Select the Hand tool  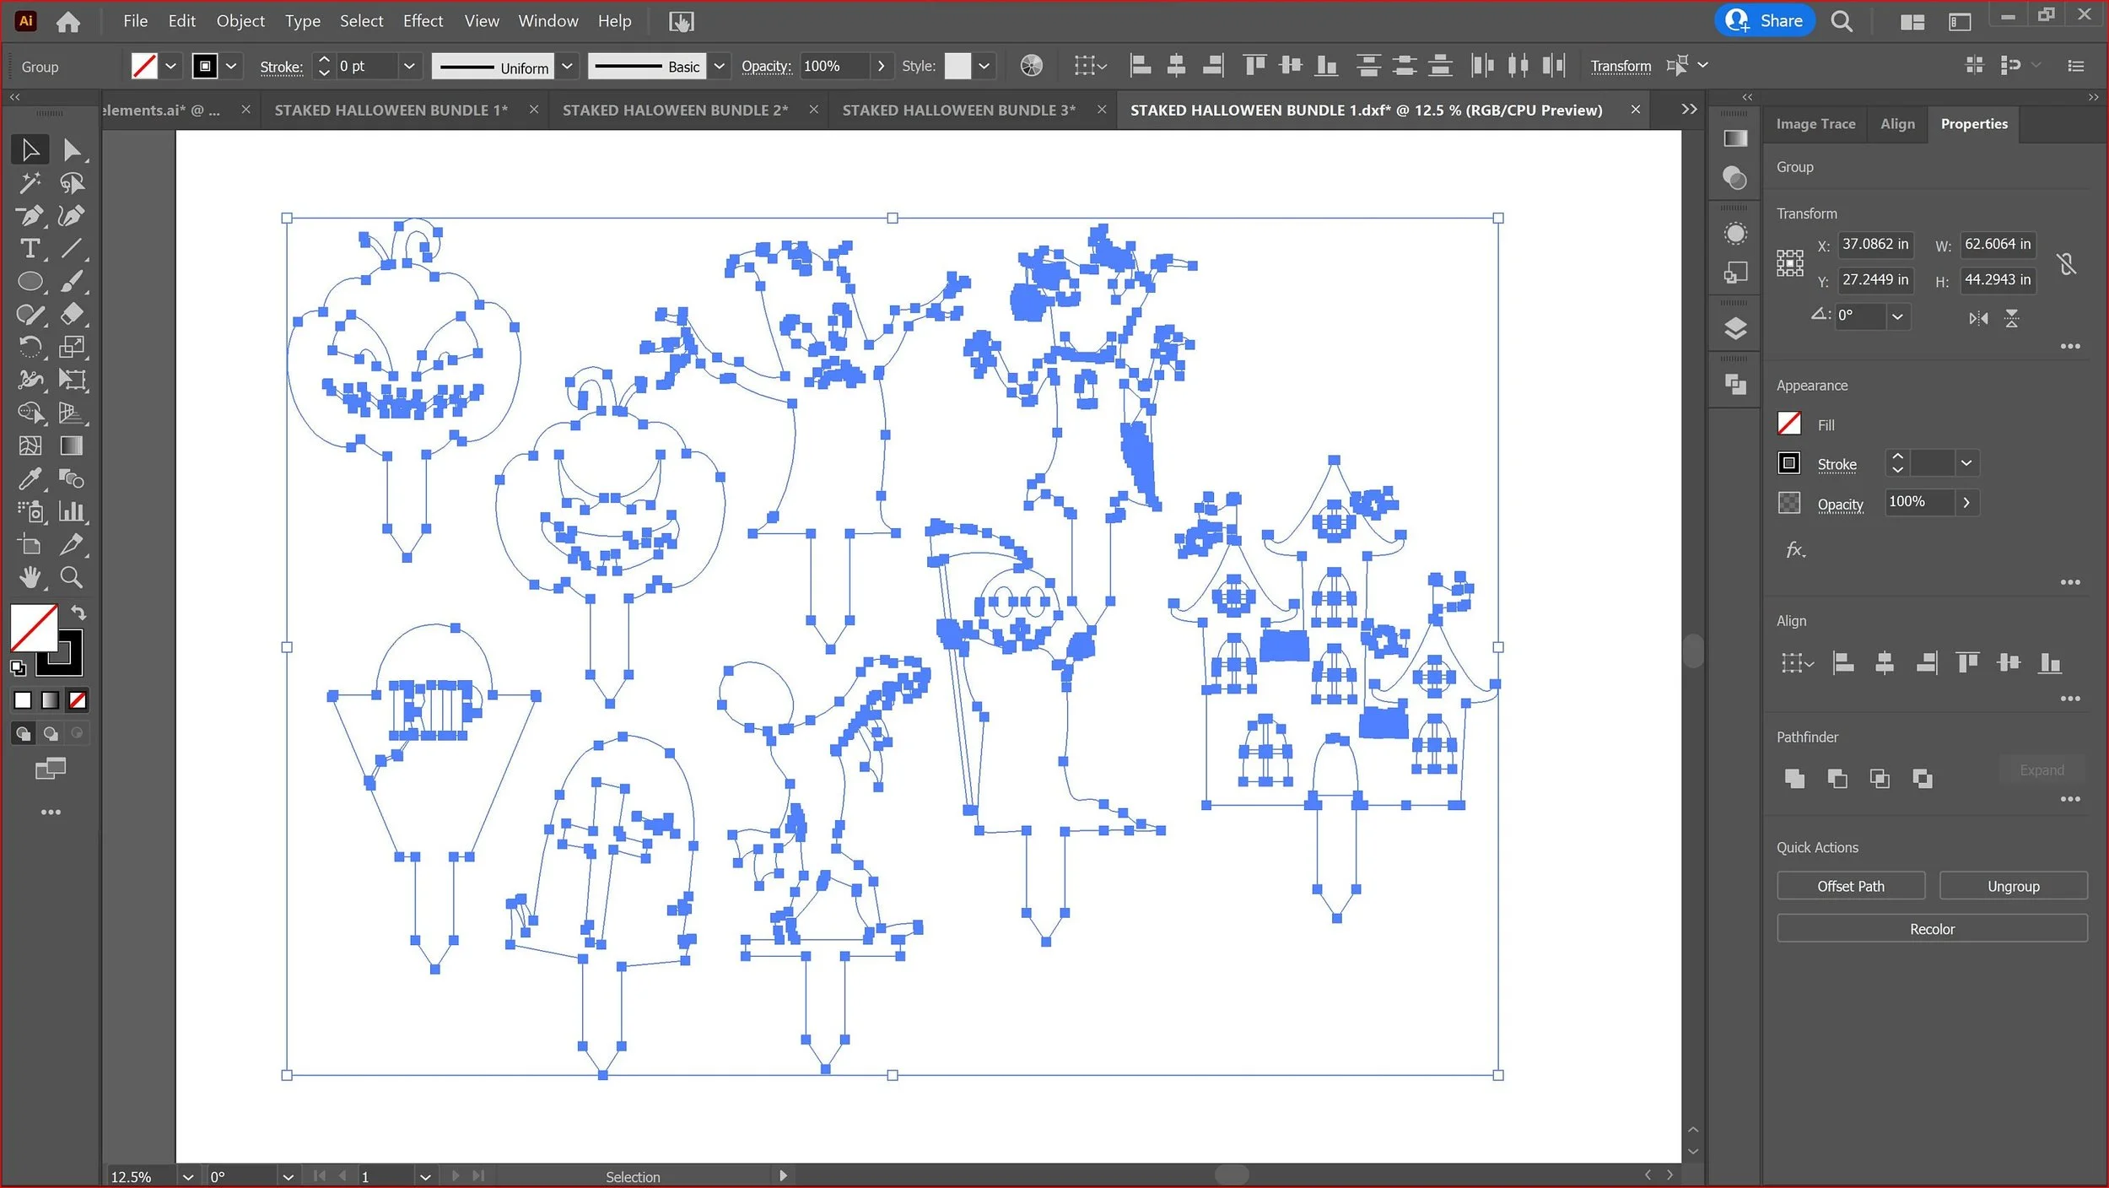(x=30, y=577)
